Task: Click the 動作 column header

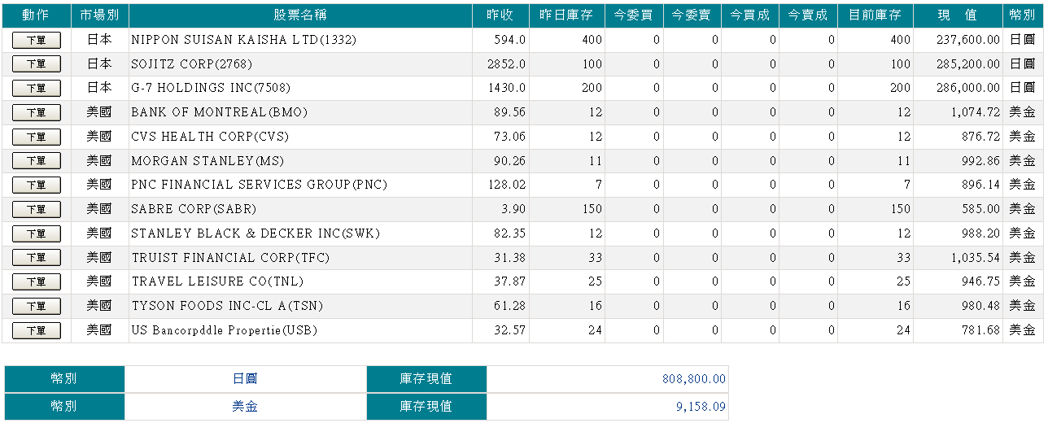Action: [36, 15]
